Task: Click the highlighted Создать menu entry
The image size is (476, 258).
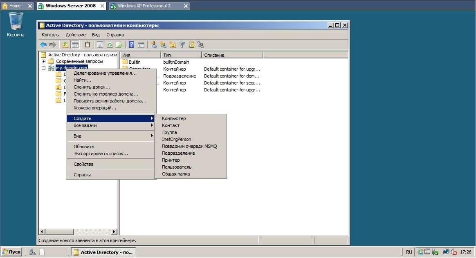Action: click(111, 118)
